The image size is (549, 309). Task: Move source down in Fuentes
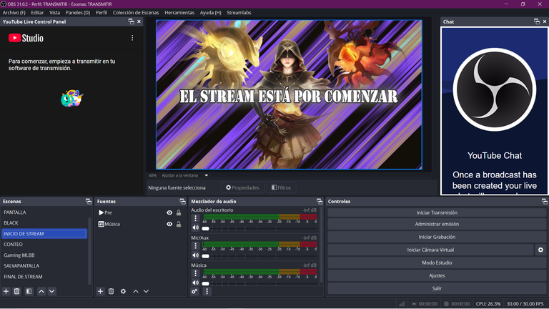pyautogui.click(x=146, y=291)
